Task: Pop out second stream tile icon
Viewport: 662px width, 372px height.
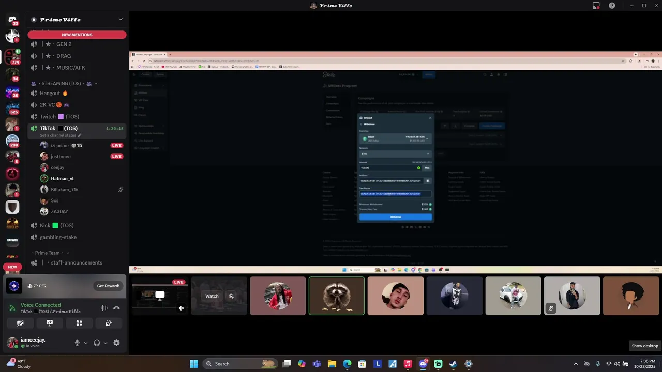Action: pyautogui.click(x=231, y=296)
